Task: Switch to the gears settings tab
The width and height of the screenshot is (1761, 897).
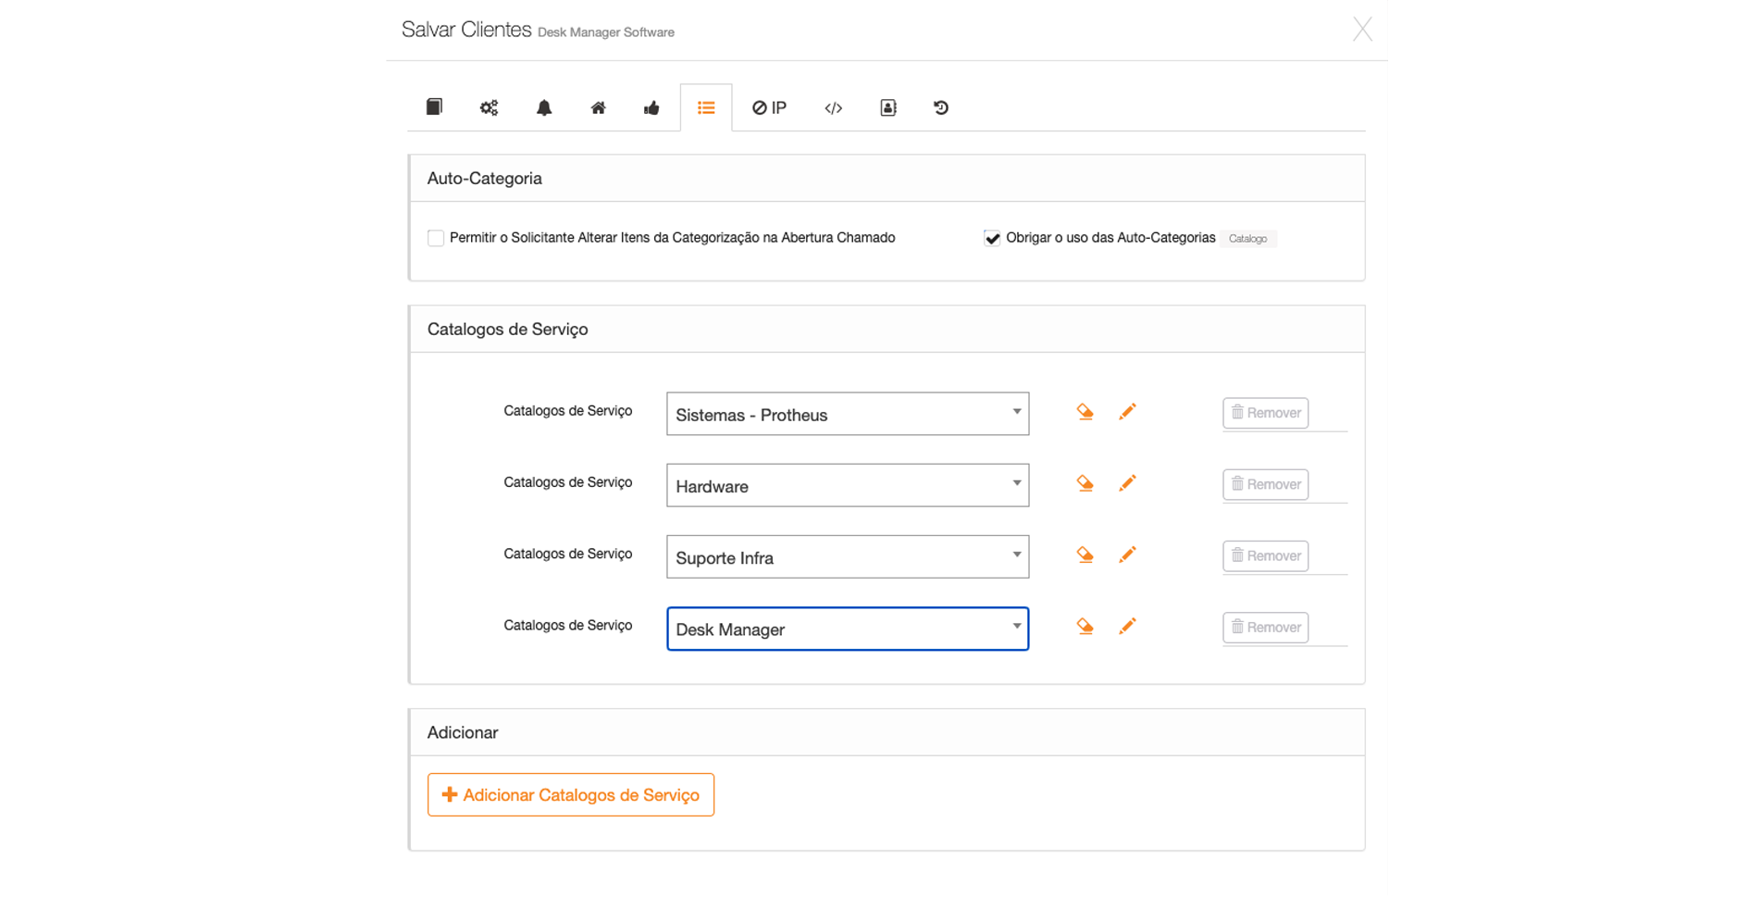Action: tap(489, 108)
